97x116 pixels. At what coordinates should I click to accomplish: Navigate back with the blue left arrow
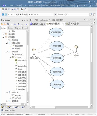pyautogui.click(x=3, y=14)
